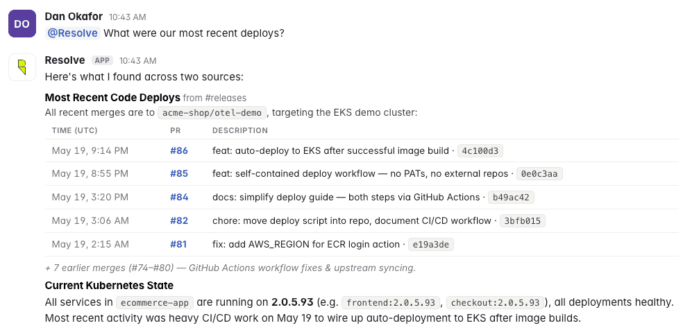Click the commit hash 0e0c3aa
The image size is (683, 330).
tap(540, 174)
